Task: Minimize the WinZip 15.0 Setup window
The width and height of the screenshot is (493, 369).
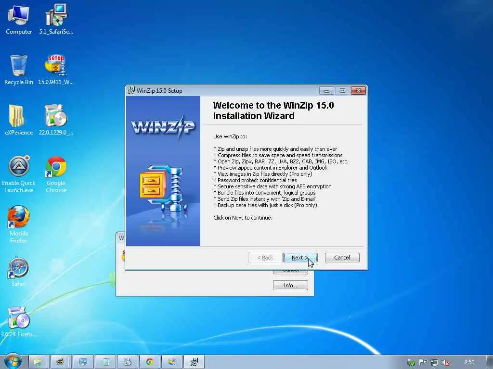Action: tap(326, 91)
